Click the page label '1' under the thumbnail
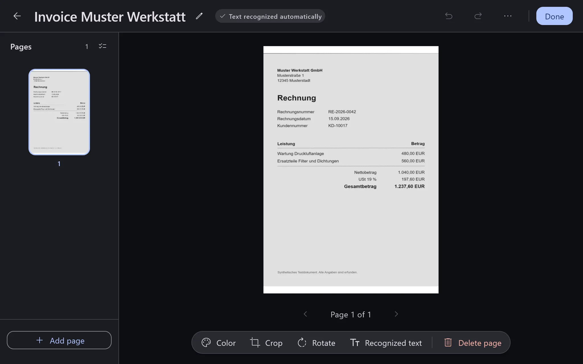Viewport: 583px width, 364px height. click(x=59, y=164)
